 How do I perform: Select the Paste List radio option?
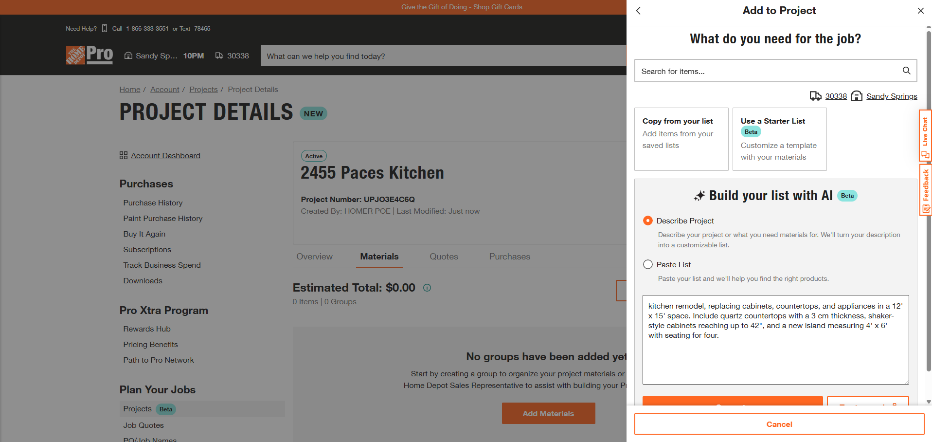tap(648, 264)
